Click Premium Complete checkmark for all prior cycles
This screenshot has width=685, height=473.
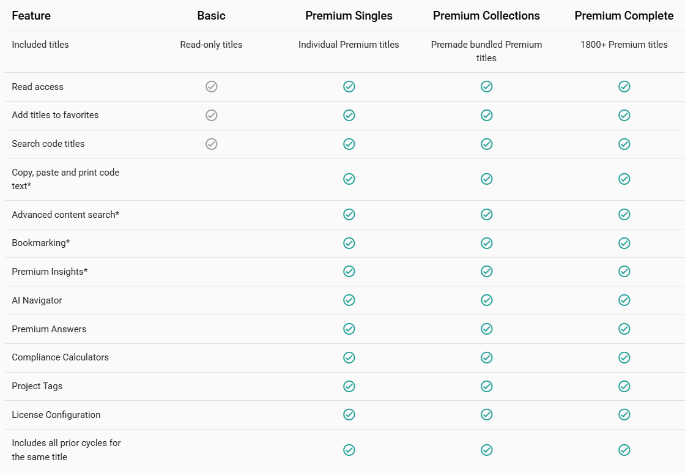click(x=624, y=450)
